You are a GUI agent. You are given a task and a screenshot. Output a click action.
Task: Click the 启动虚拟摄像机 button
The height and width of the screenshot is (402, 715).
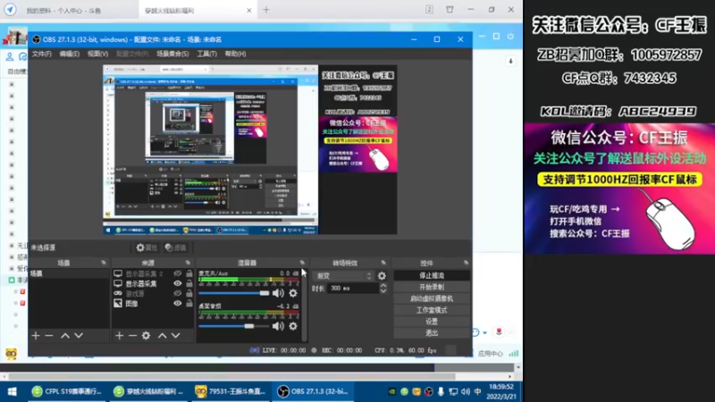[x=432, y=298]
